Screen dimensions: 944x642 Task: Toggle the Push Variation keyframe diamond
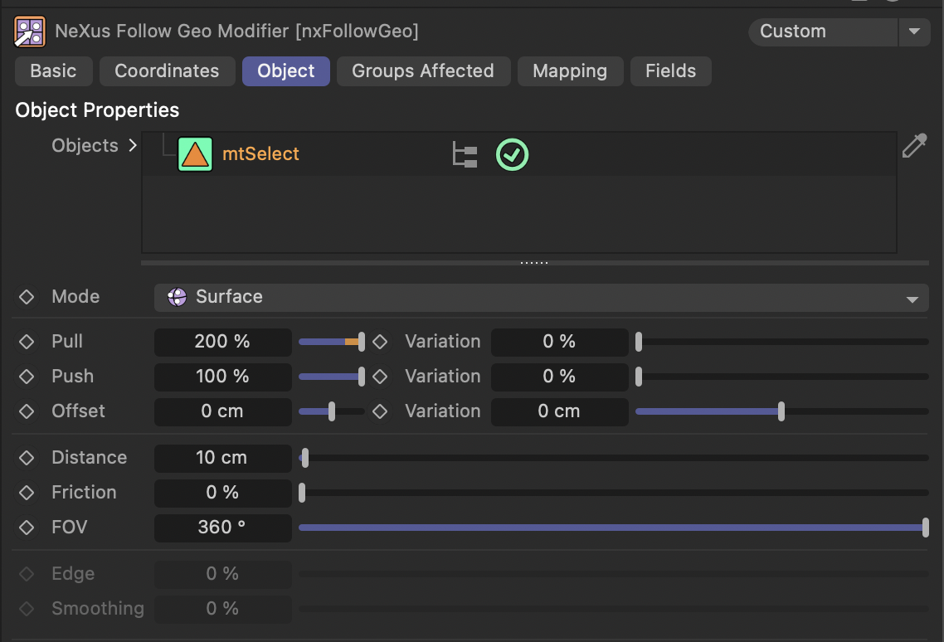tap(380, 377)
